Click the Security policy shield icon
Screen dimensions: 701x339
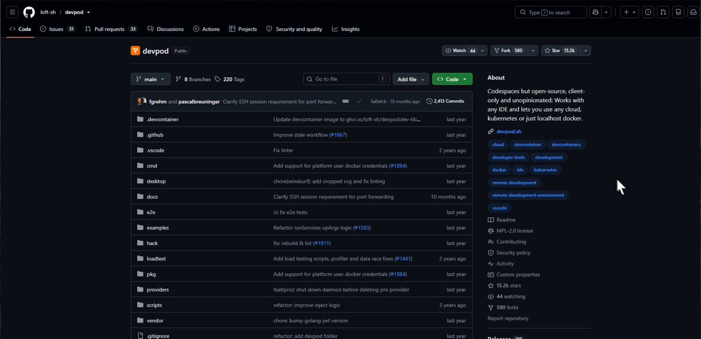tap(491, 253)
